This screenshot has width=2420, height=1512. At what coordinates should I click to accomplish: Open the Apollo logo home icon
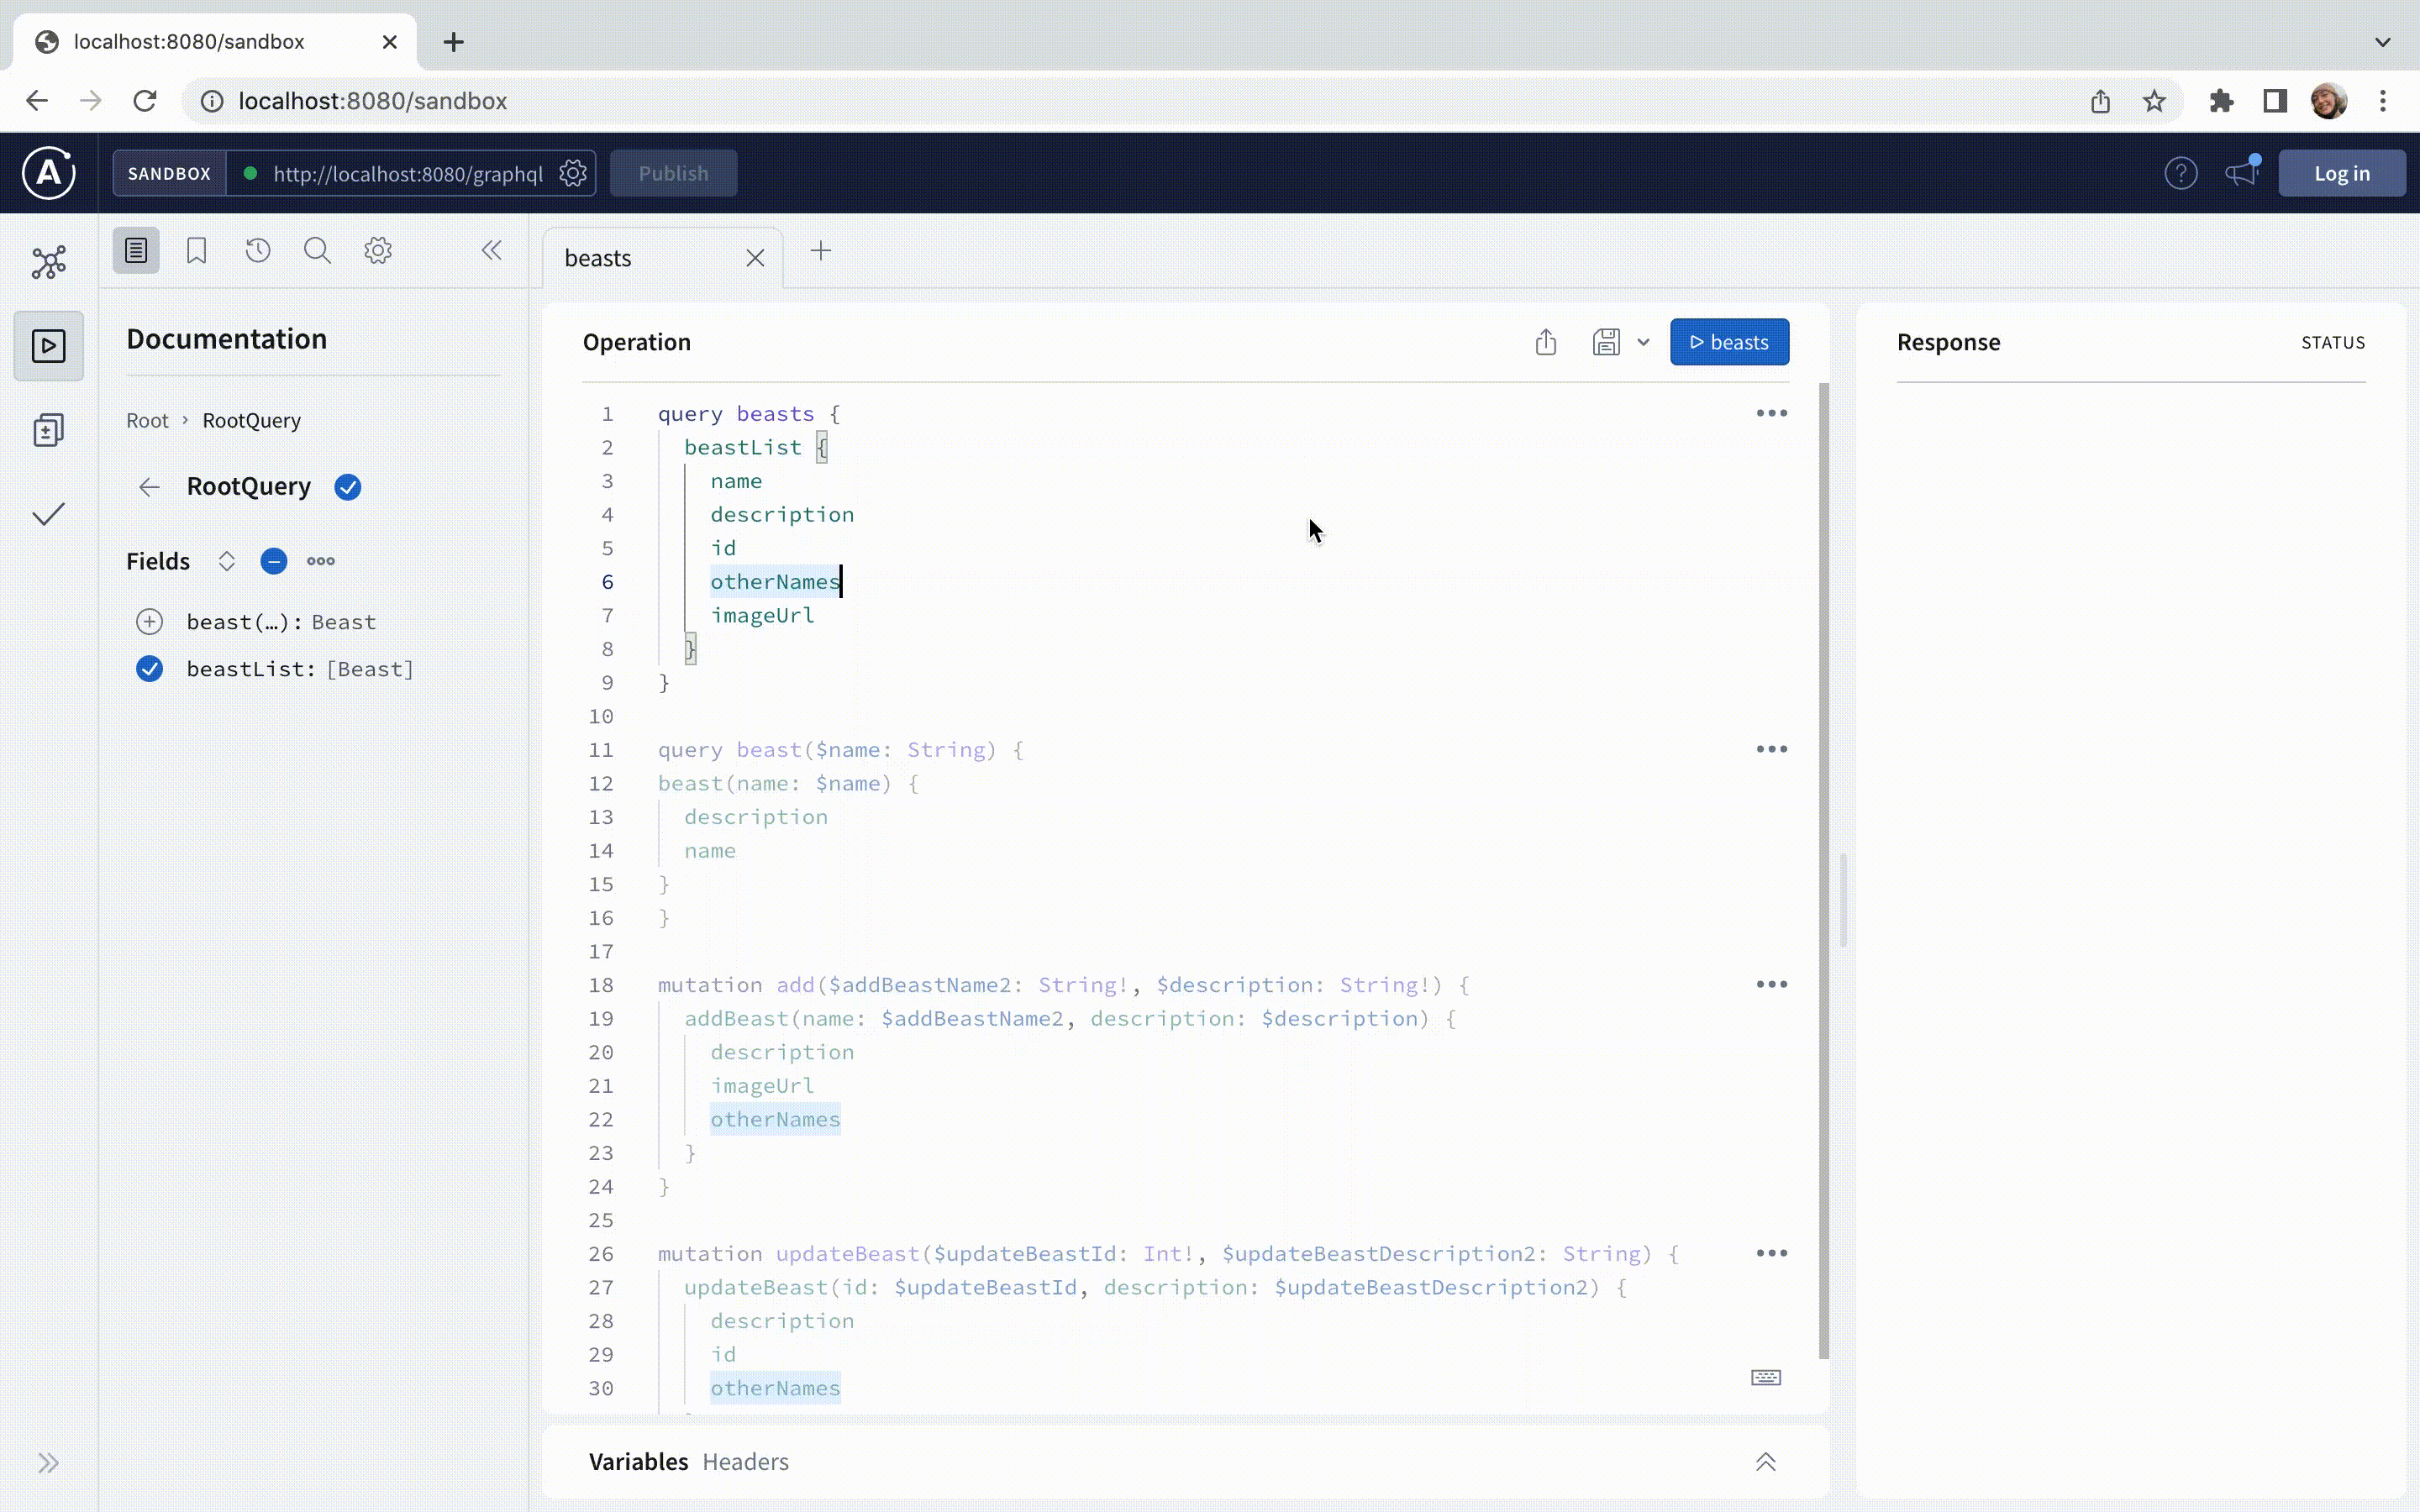pyautogui.click(x=49, y=173)
